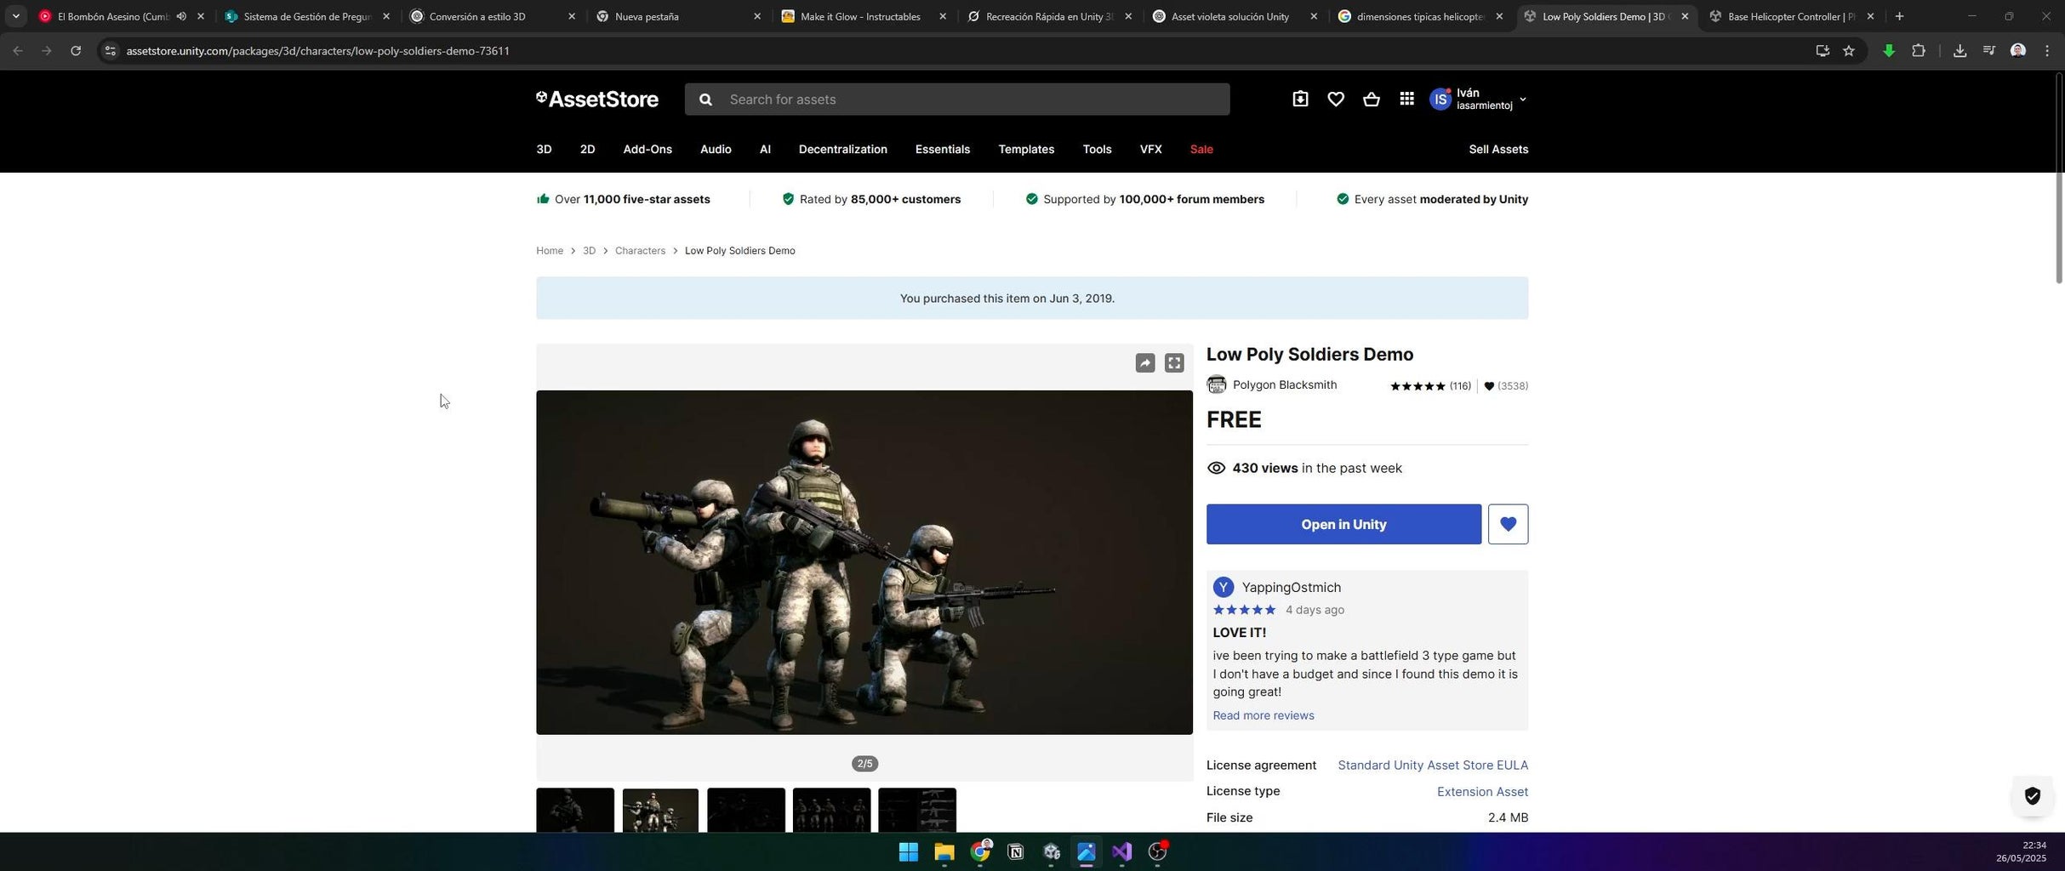Open the Add-Ons category menu
The height and width of the screenshot is (871, 2065).
pyautogui.click(x=647, y=149)
